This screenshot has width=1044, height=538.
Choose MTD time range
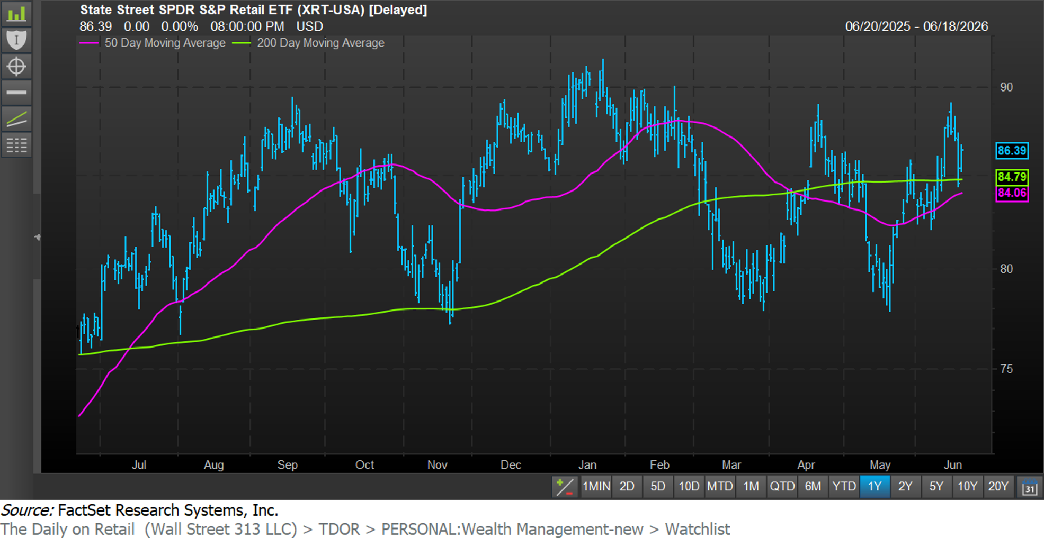(x=720, y=486)
